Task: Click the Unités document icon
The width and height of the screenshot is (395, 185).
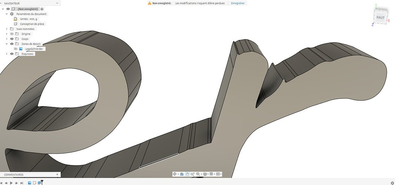Action: tap(15, 19)
